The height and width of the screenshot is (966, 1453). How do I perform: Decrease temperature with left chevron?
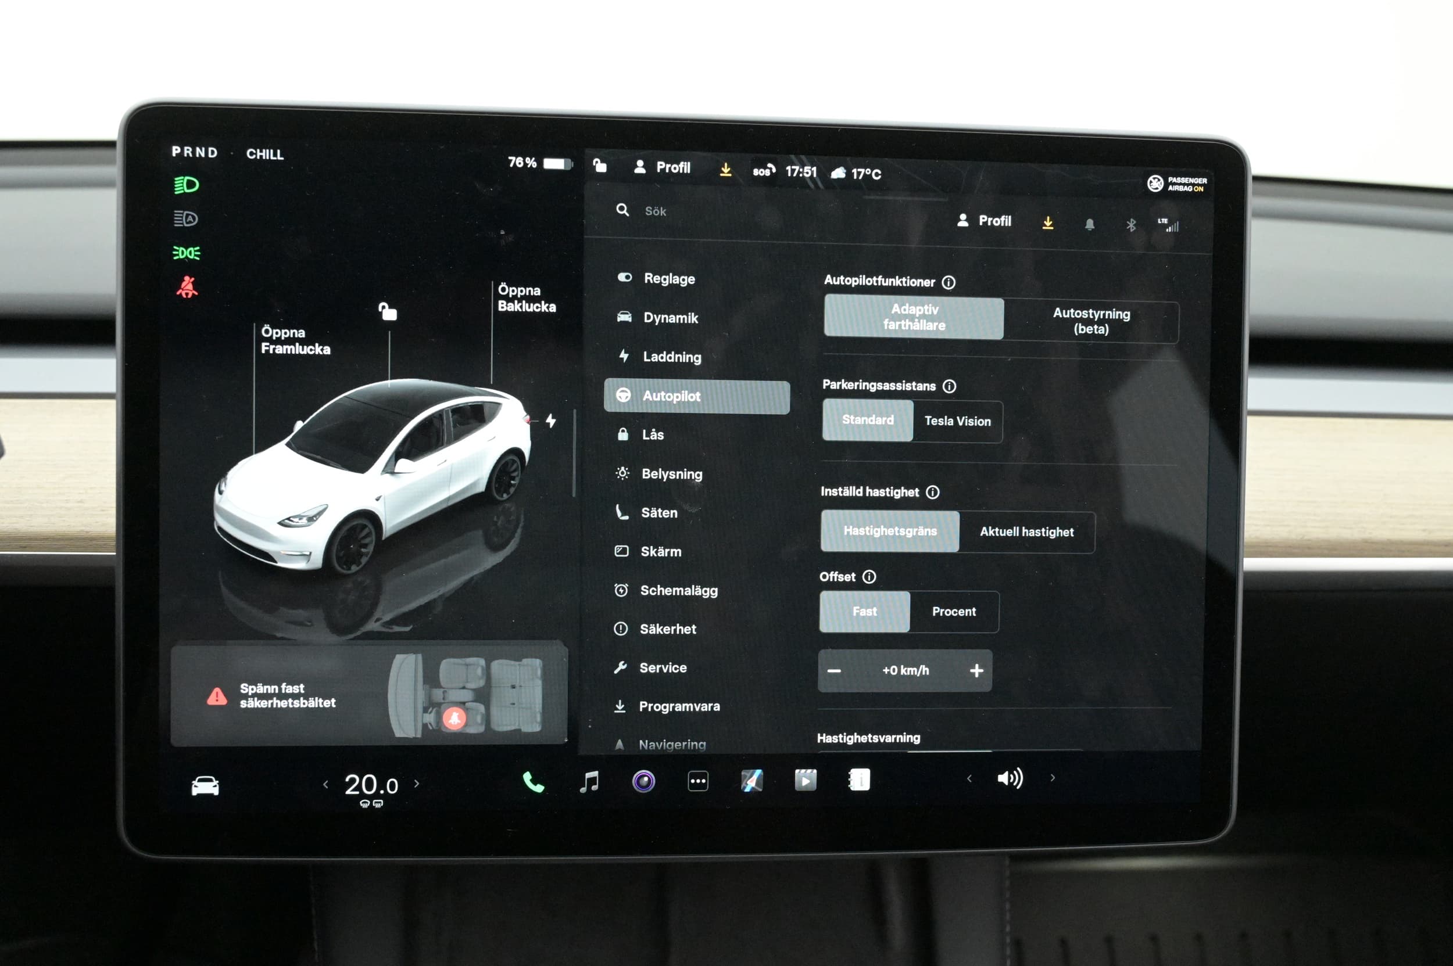click(325, 784)
